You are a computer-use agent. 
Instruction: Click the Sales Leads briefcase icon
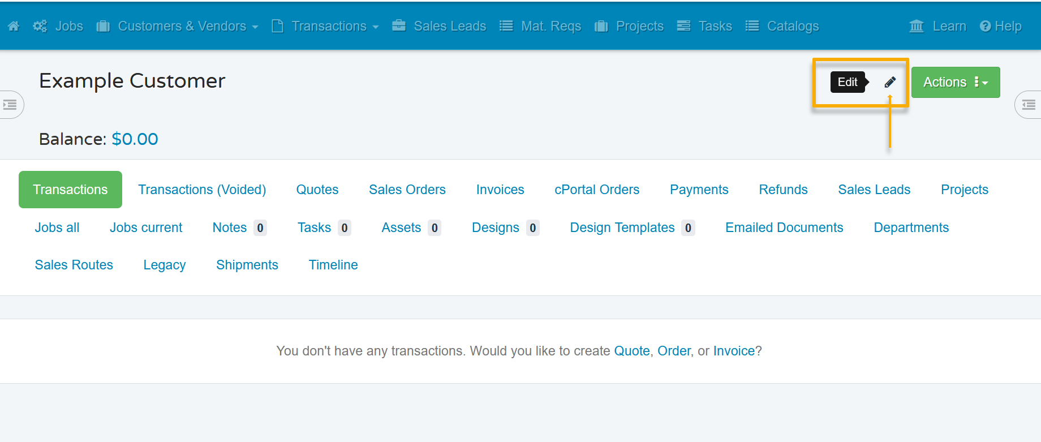[x=399, y=25]
